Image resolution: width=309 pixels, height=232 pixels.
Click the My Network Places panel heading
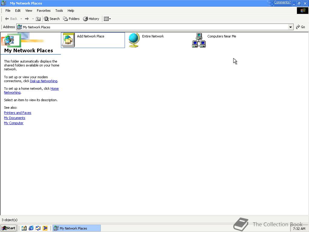[x=29, y=50]
